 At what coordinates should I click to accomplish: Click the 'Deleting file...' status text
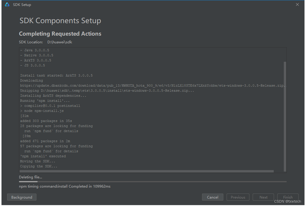(31, 177)
